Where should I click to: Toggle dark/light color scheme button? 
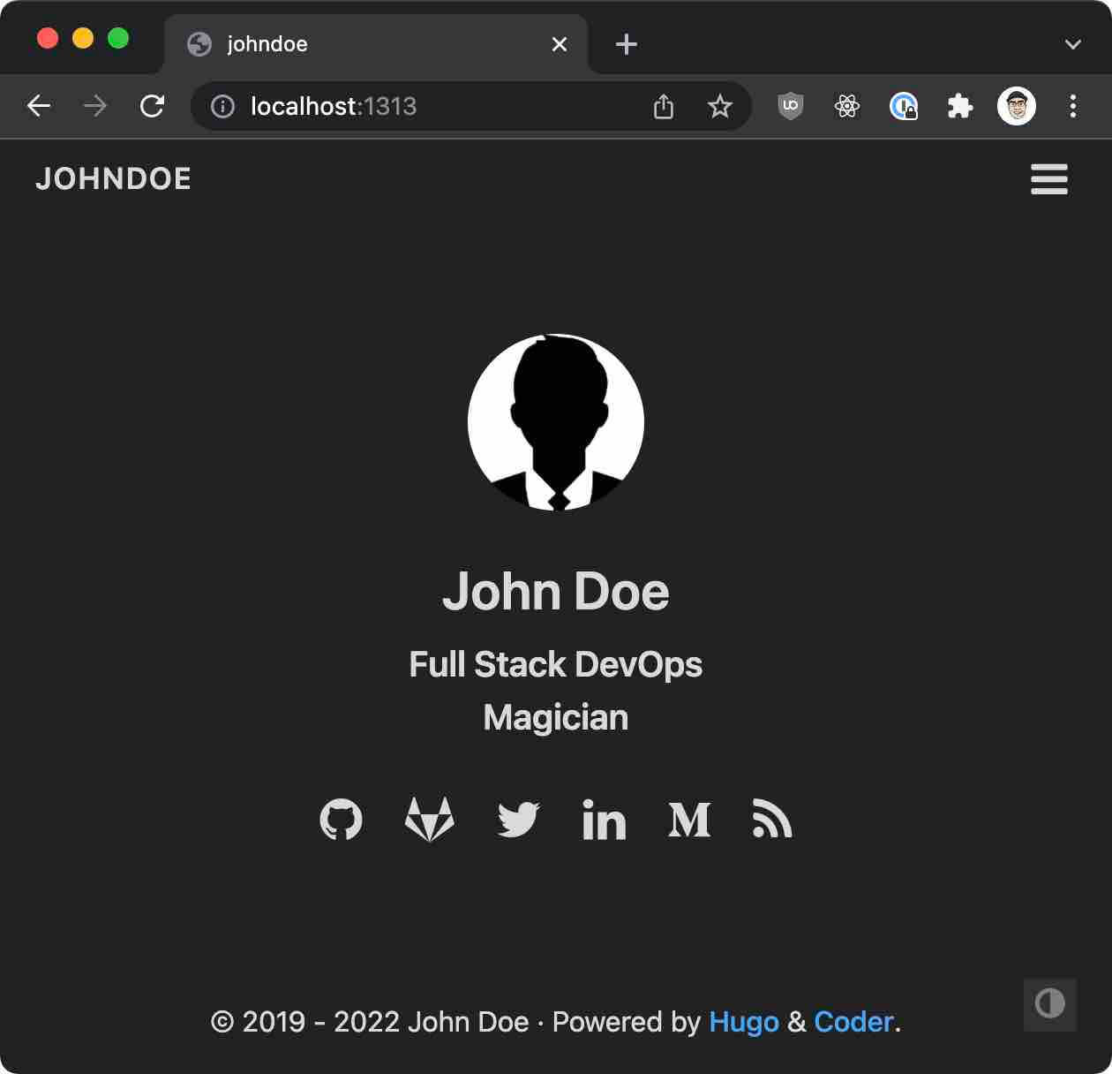1049,1004
